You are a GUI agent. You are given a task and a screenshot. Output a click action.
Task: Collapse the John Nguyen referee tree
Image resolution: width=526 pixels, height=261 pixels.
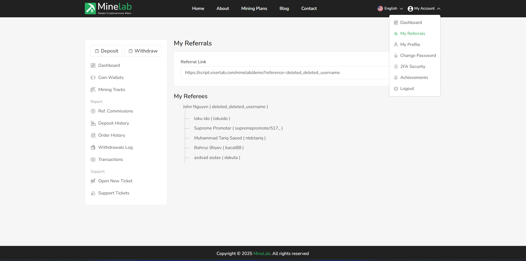coord(177,107)
